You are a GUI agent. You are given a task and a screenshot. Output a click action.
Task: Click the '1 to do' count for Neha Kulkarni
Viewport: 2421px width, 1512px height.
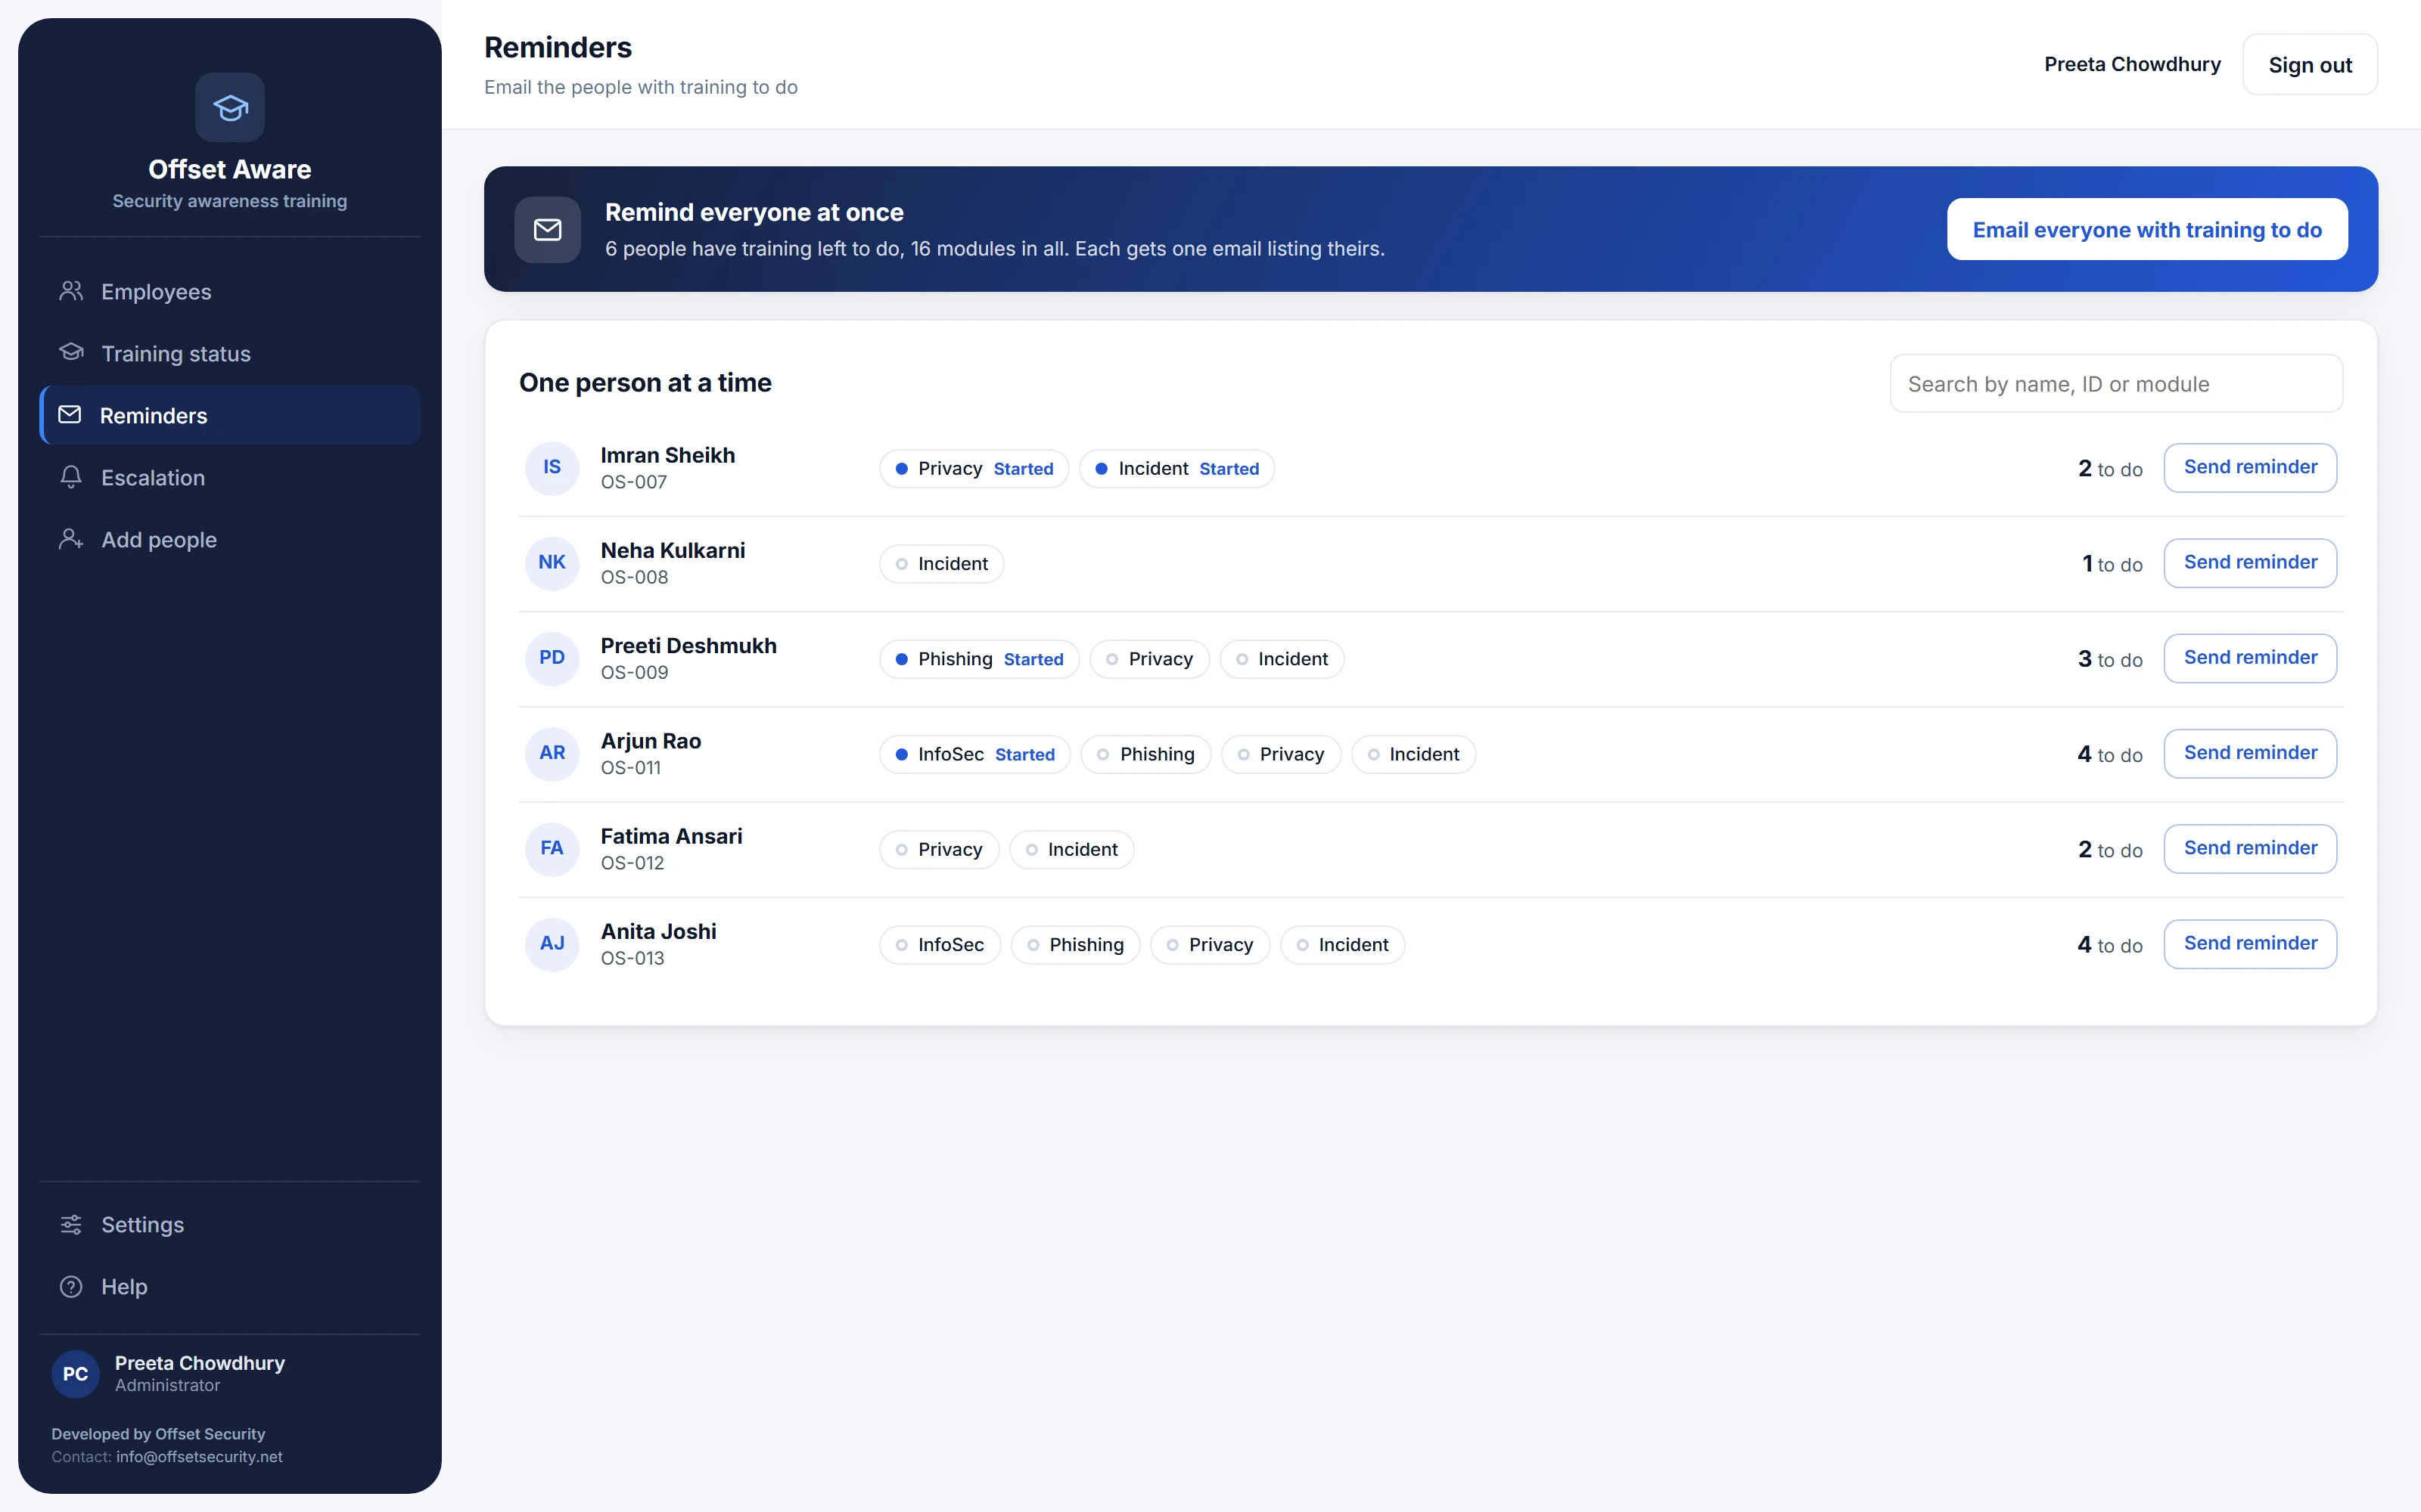tap(2112, 564)
